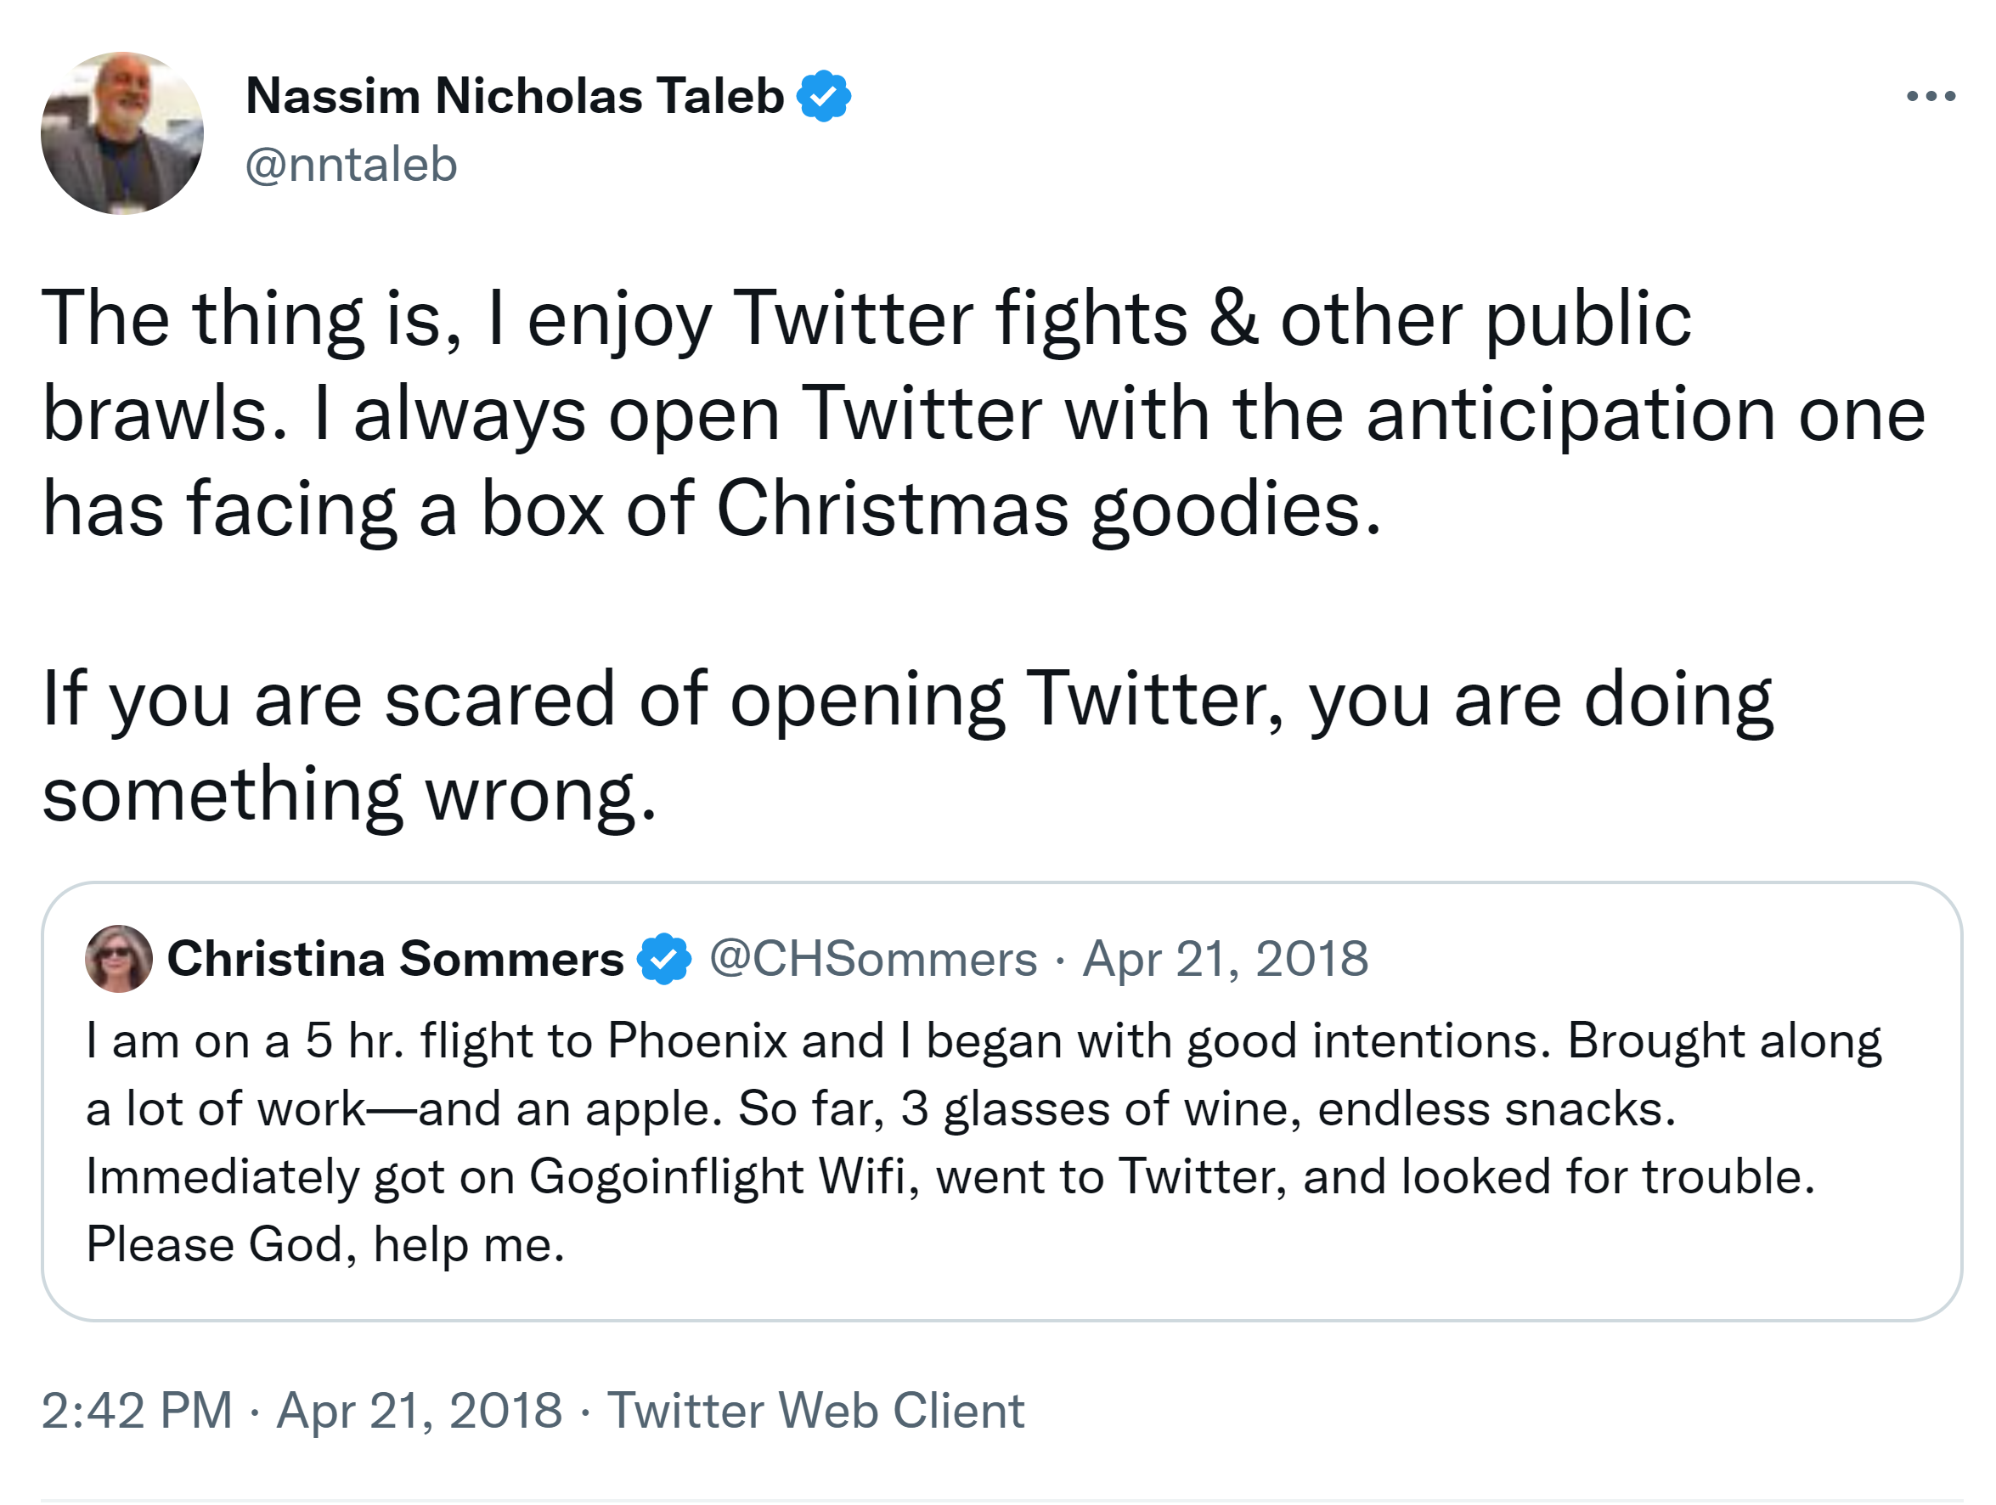This screenshot has height=1505, width=1996.
Task: Click the 2:42 PM timestamp
Action: pyautogui.click(x=137, y=1410)
